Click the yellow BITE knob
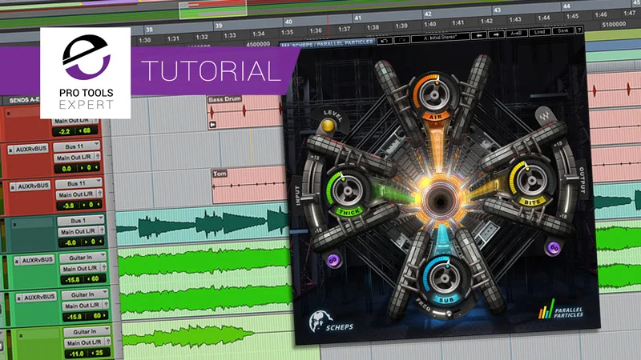 click(x=530, y=181)
